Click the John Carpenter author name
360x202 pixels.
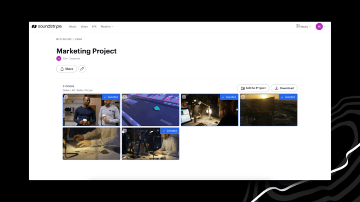pyautogui.click(x=71, y=58)
